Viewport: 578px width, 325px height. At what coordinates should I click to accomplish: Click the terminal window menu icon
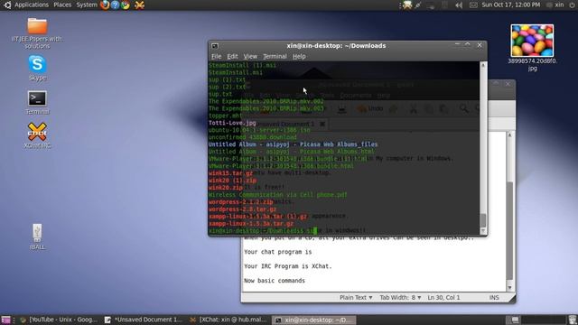(215, 46)
